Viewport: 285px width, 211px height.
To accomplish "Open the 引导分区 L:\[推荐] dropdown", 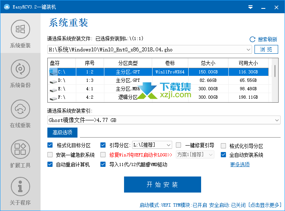I will click(152, 145).
